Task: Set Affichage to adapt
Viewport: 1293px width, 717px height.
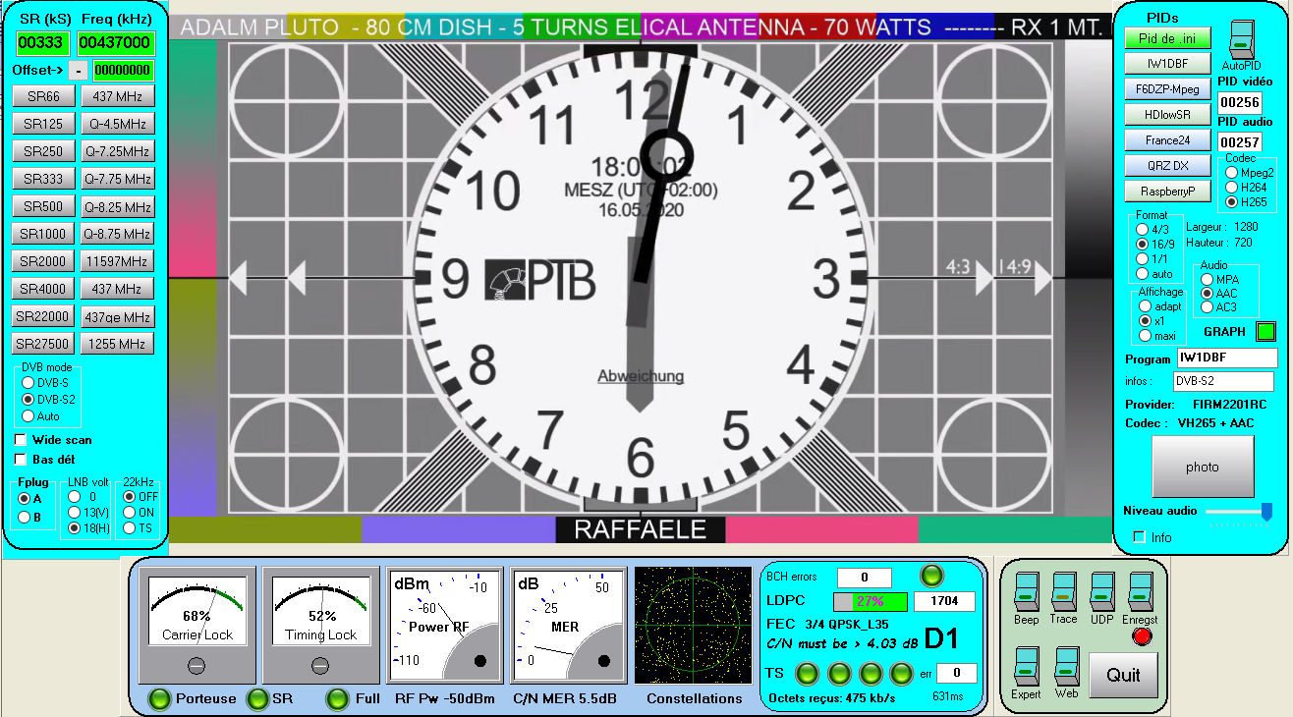Action: point(1145,306)
